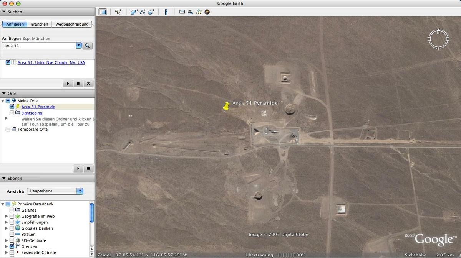Switch to the Anfliegen tab

15,24
